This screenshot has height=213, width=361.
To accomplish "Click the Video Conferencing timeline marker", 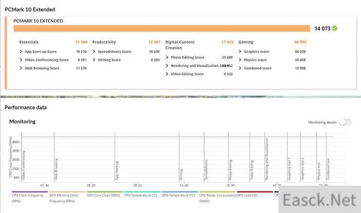I will [24, 165].
